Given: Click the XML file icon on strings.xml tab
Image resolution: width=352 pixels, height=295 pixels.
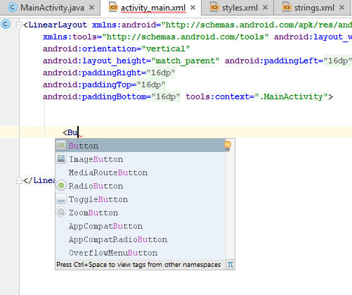Looking at the screenshot, I should tap(287, 8).
